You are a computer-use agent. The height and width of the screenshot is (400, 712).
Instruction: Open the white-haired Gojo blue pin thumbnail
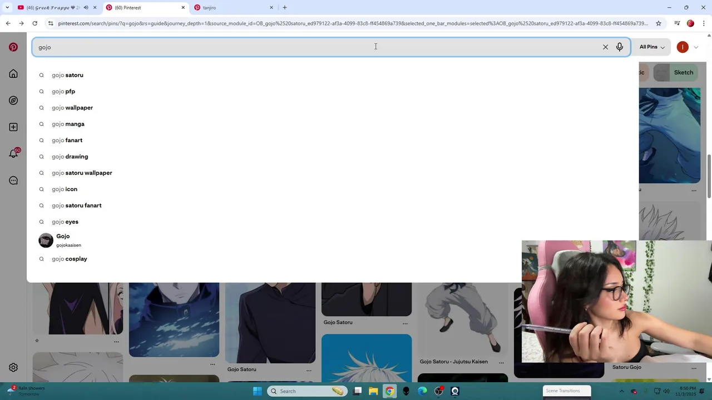(367, 358)
